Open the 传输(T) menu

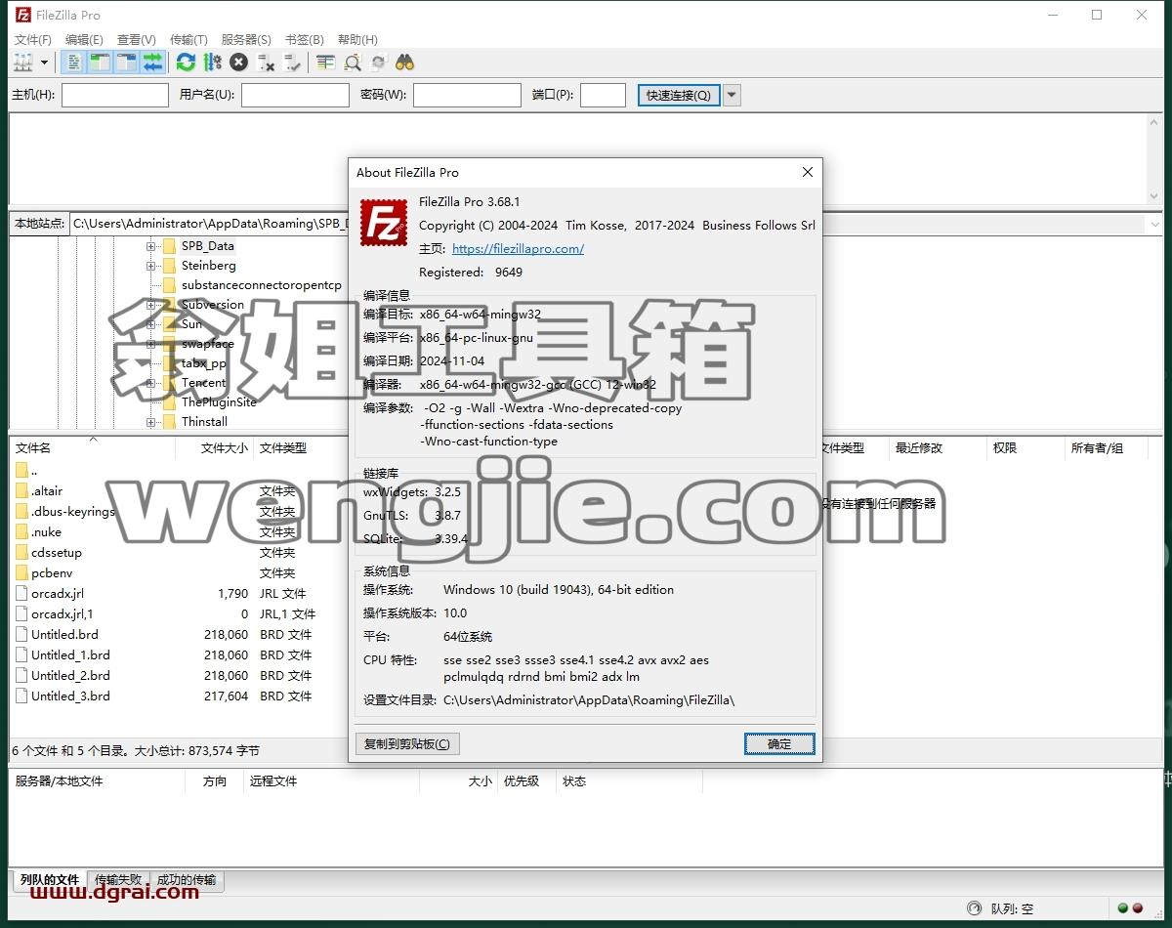(x=188, y=39)
